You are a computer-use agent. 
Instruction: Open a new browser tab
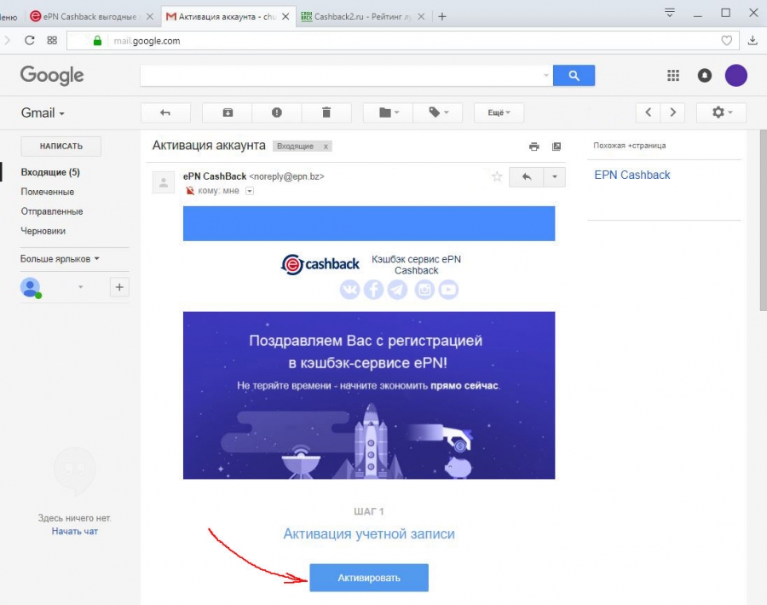pos(442,16)
